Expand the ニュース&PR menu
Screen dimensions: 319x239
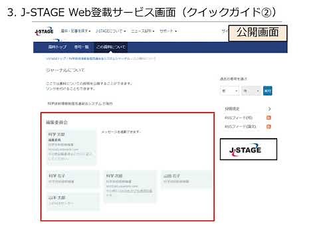(x=142, y=31)
